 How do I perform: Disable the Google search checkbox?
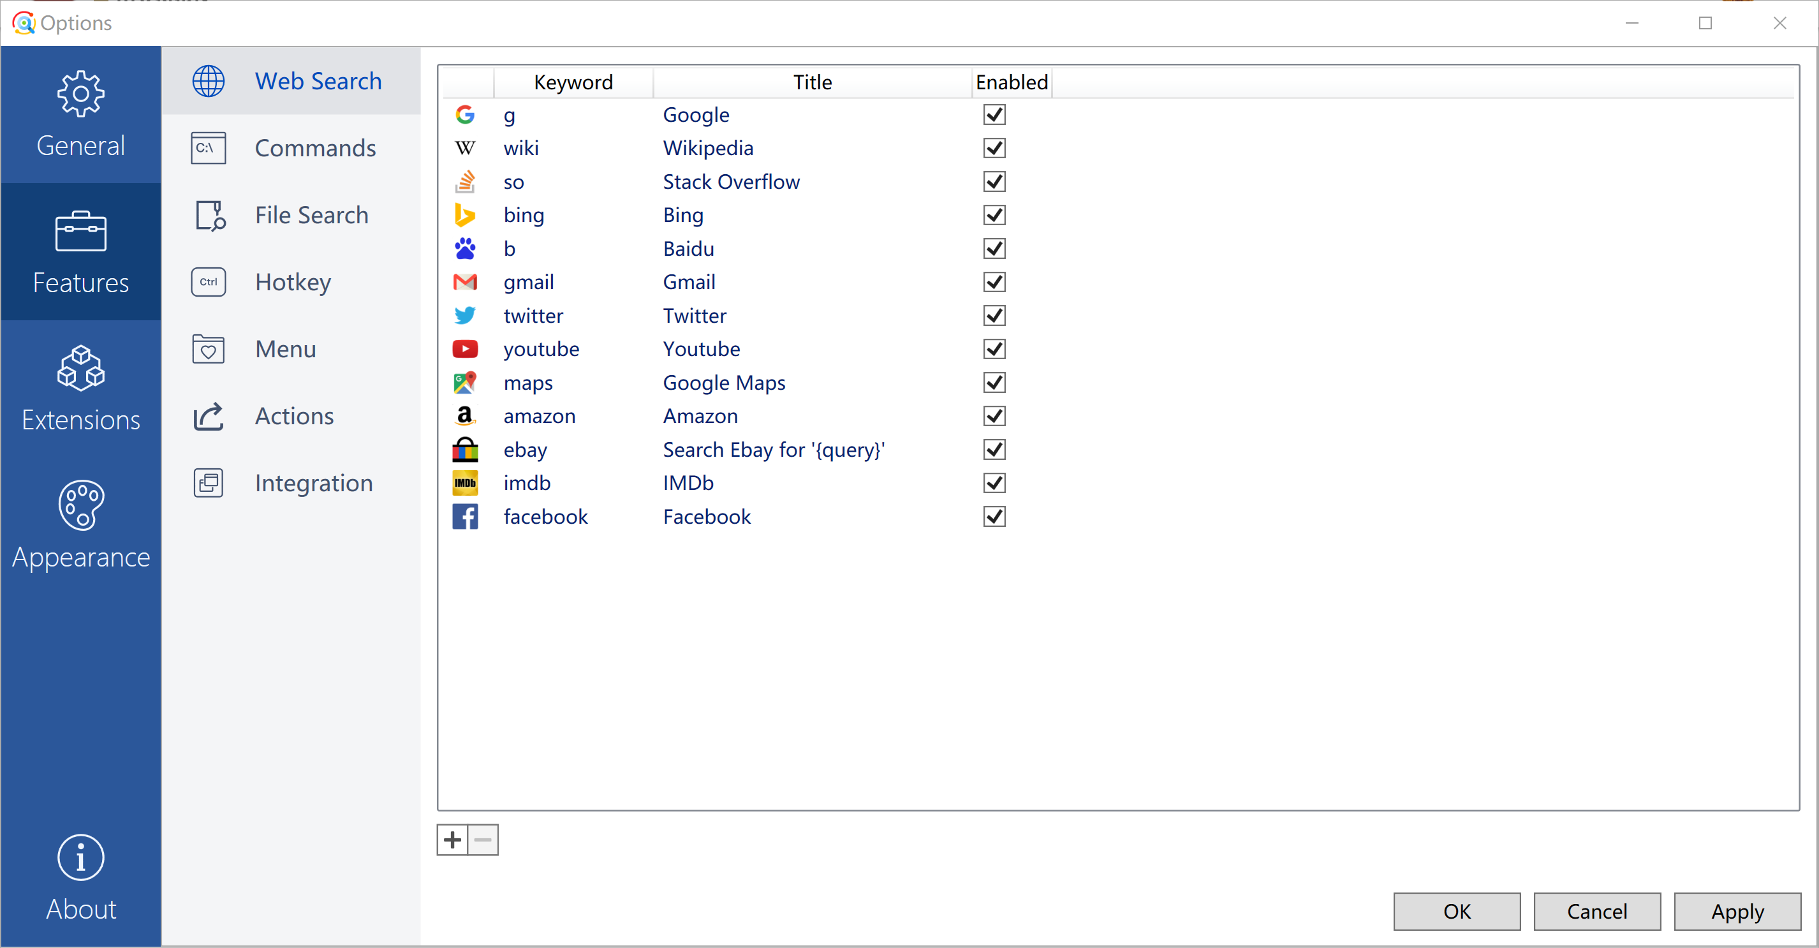pyautogui.click(x=994, y=114)
